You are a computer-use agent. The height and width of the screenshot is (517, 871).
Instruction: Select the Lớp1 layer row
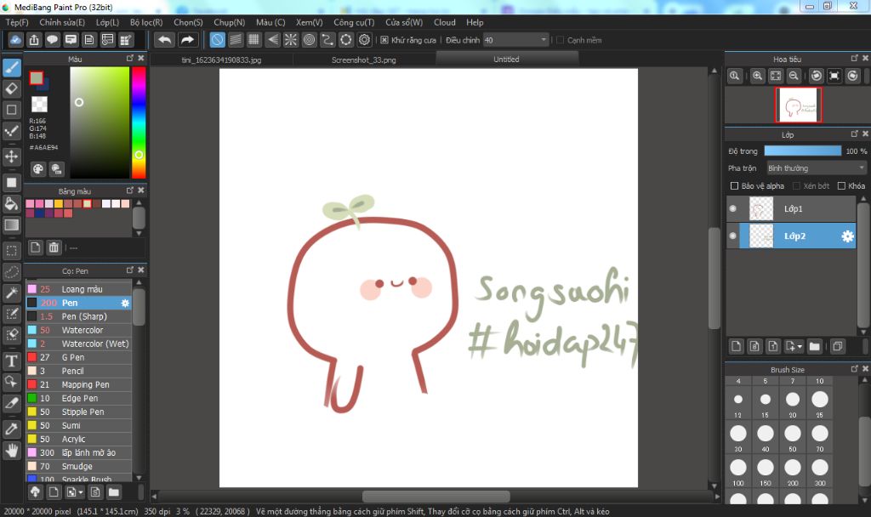coord(791,209)
